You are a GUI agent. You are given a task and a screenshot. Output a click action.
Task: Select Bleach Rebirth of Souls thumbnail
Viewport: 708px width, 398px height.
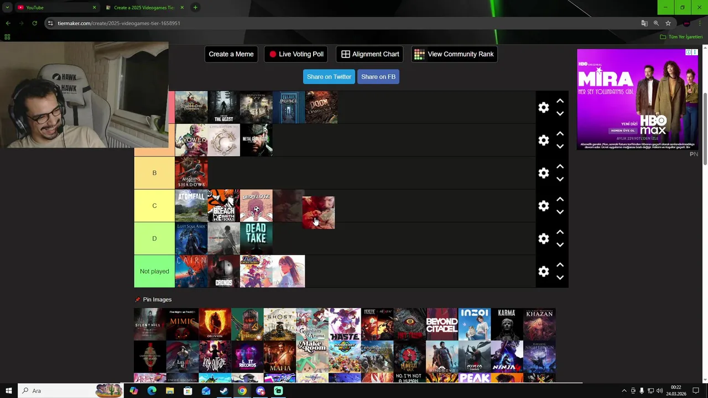(223, 206)
